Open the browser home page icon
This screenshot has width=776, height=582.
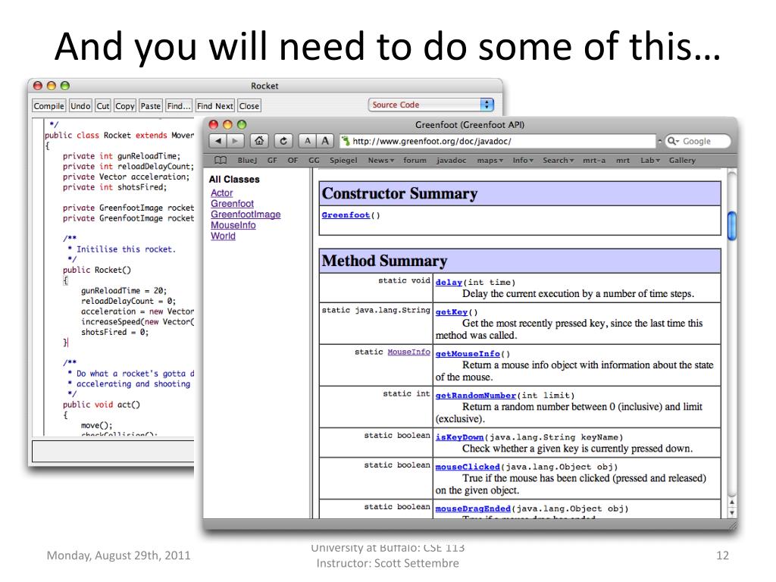click(259, 141)
